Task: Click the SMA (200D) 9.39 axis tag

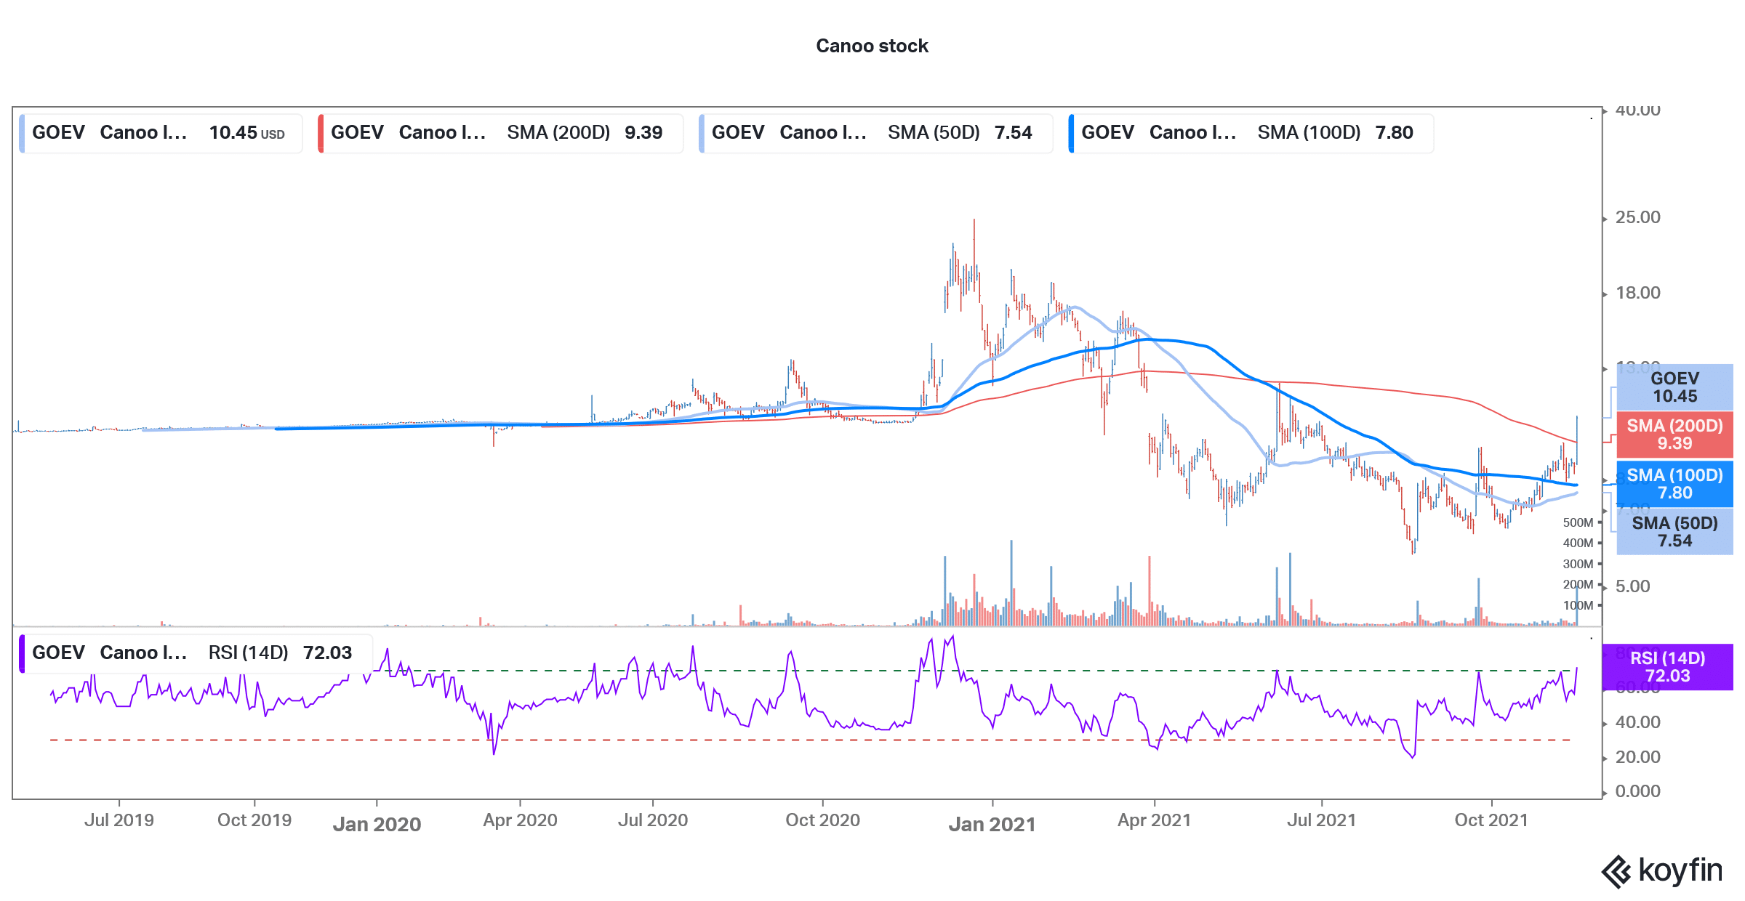Action: [x=1674, y=435]
